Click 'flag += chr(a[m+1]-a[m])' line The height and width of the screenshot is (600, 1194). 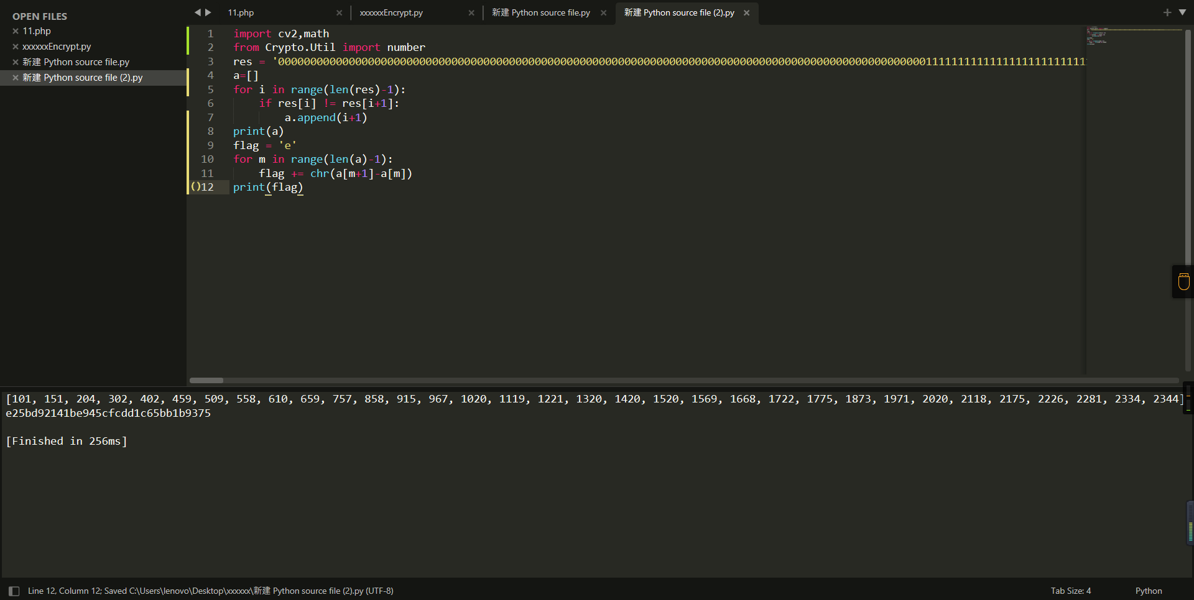pos(336,173)
